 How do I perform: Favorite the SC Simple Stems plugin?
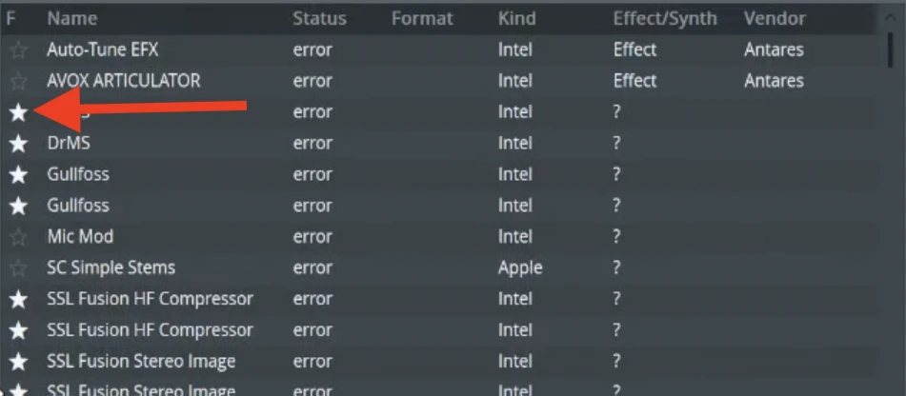[18, 268]
